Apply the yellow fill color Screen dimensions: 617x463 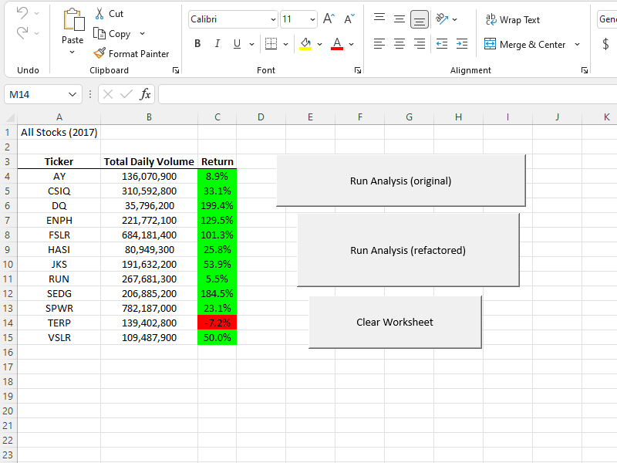click(x=305, y=44)
